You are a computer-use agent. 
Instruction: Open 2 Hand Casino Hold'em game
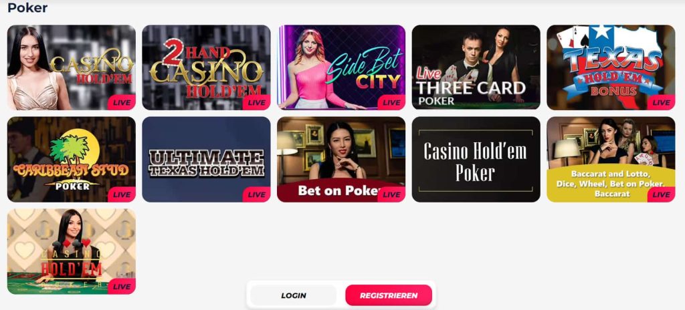pos(206,67)
